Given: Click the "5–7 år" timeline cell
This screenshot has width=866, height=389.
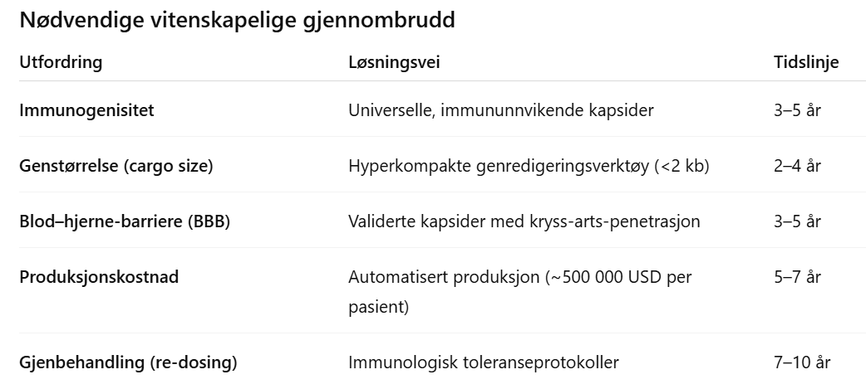Looking at the screenshot, I should pos(797,277).
